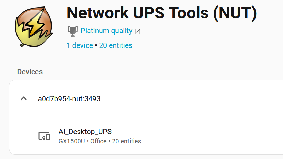Viewport: 283px width, 159px height.
Task: Open the 20 entities link in the header
Action: (116, 45)
